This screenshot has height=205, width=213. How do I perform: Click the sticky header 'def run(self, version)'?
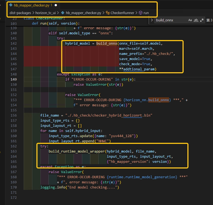click(x=56, y=23)
